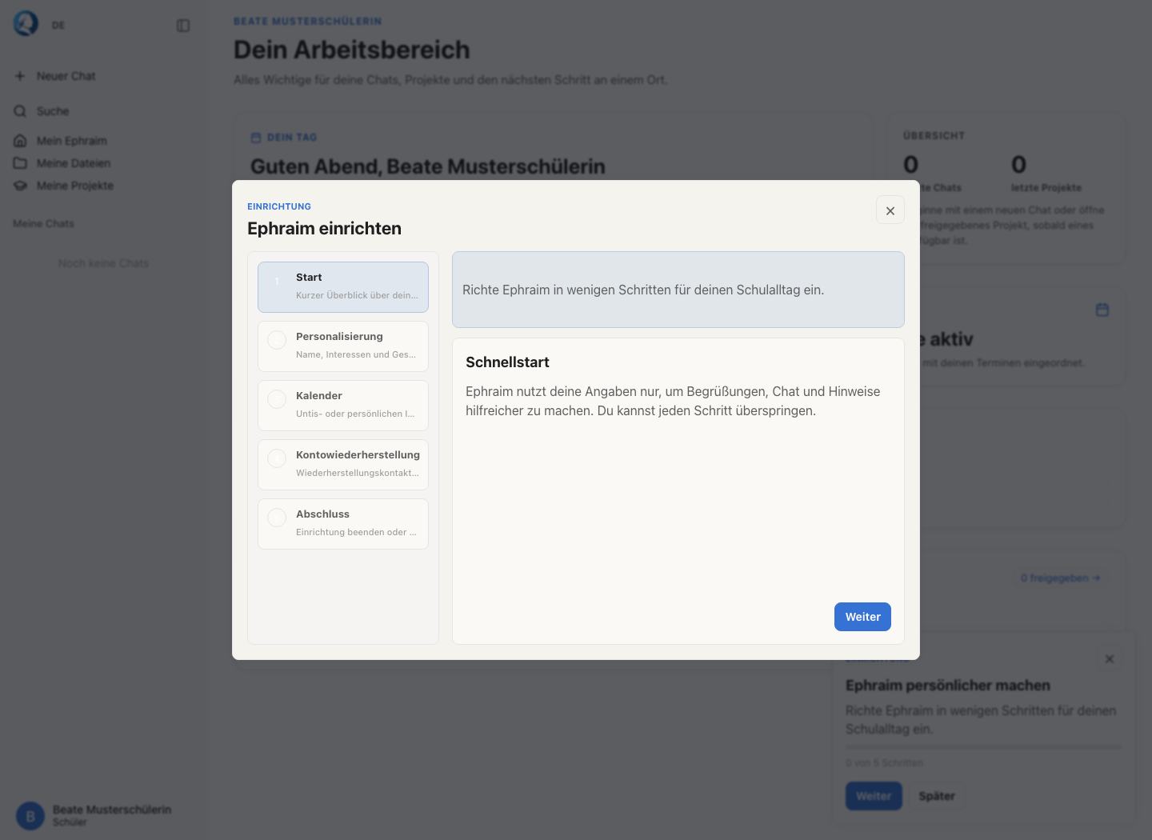The height and width of the screenshot is (840, 1152).
Task: Click the Kalender step circle indicator
Action: (277, 399)
